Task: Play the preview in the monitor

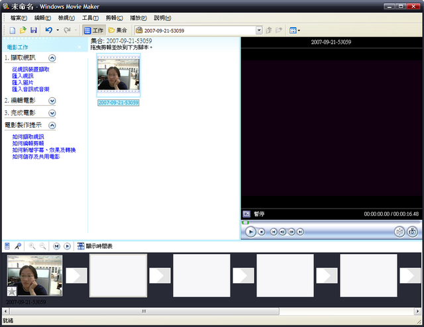Action: pyautogui.click(x=250, y=232)
